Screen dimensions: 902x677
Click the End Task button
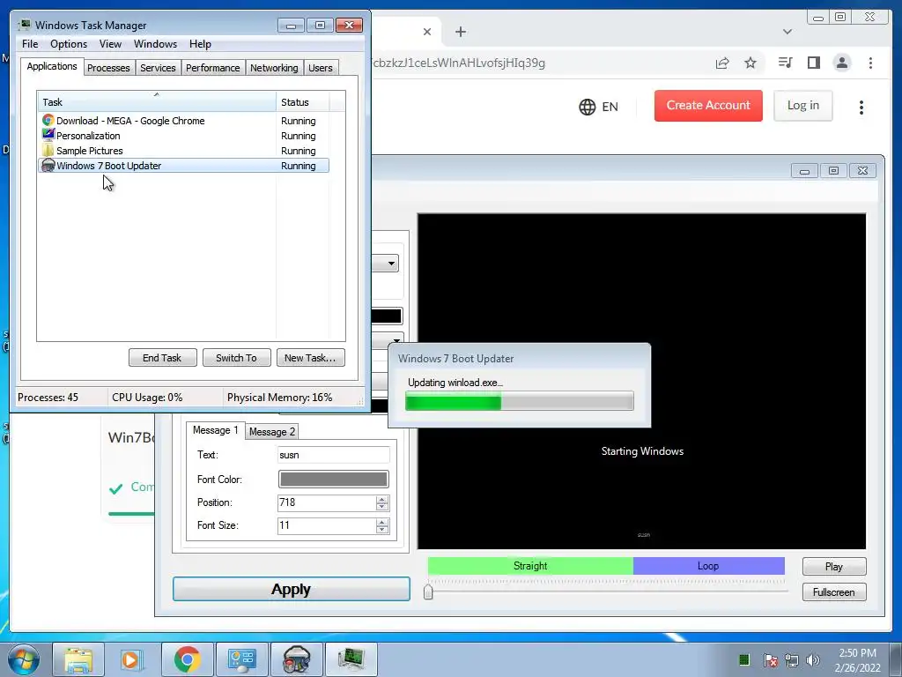coord(162,358)
